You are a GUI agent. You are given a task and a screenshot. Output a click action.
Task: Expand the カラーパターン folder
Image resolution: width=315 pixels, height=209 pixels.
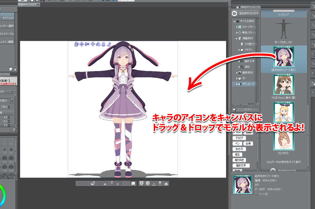tap(237, 27)
